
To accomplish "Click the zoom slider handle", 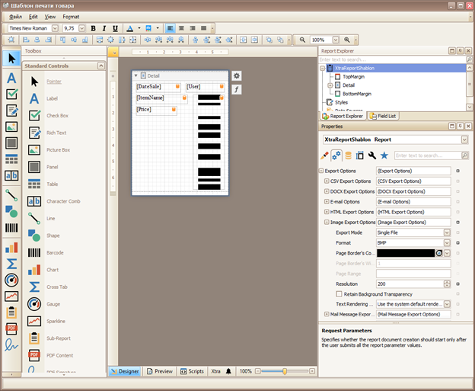I will point(285,371).
